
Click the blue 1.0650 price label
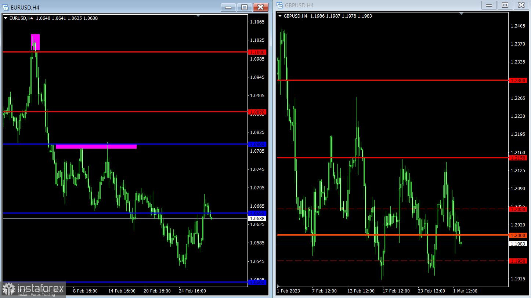point(257,213)
